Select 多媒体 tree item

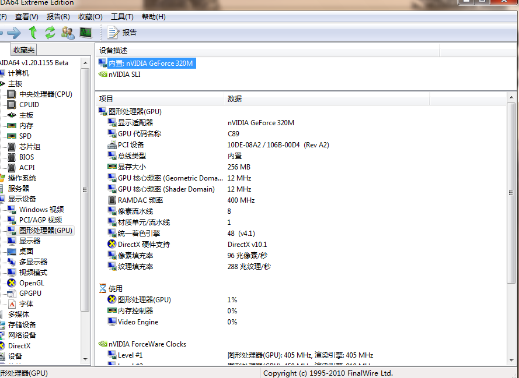click(x=19, y=315)
